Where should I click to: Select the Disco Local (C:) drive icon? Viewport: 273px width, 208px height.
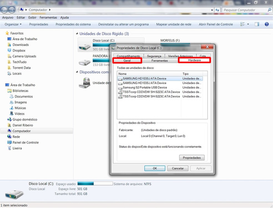(85, 47)
